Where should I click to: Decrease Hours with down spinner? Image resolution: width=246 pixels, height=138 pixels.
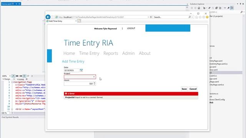(x=95, y=85)
